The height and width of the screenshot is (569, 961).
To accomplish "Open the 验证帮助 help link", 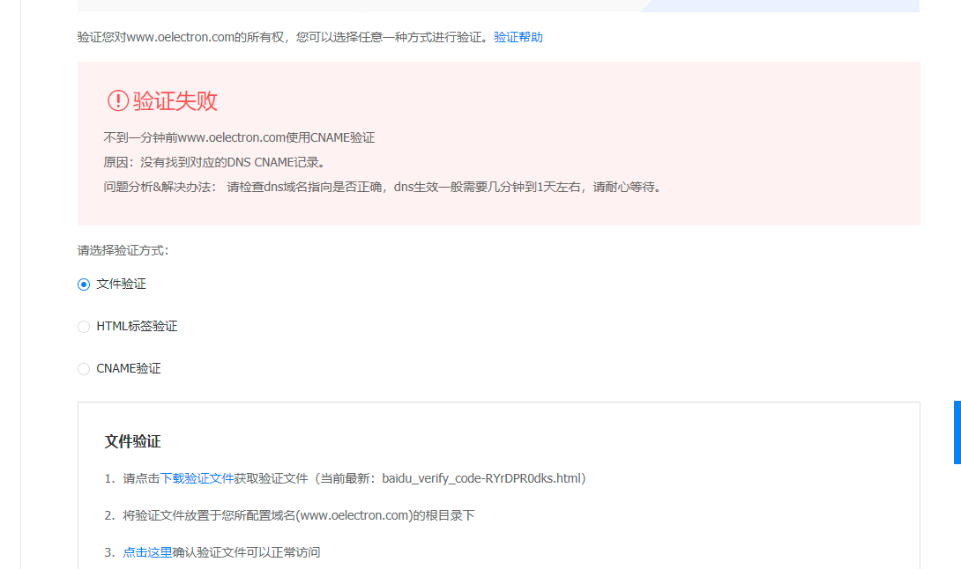I will coord(518,37).
